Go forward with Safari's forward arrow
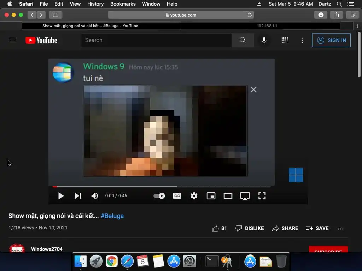 tap(41, 15)
